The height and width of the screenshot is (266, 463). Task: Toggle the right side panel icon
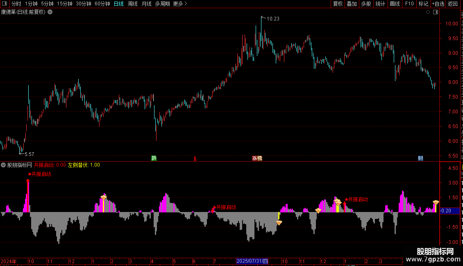coord(436,12)
